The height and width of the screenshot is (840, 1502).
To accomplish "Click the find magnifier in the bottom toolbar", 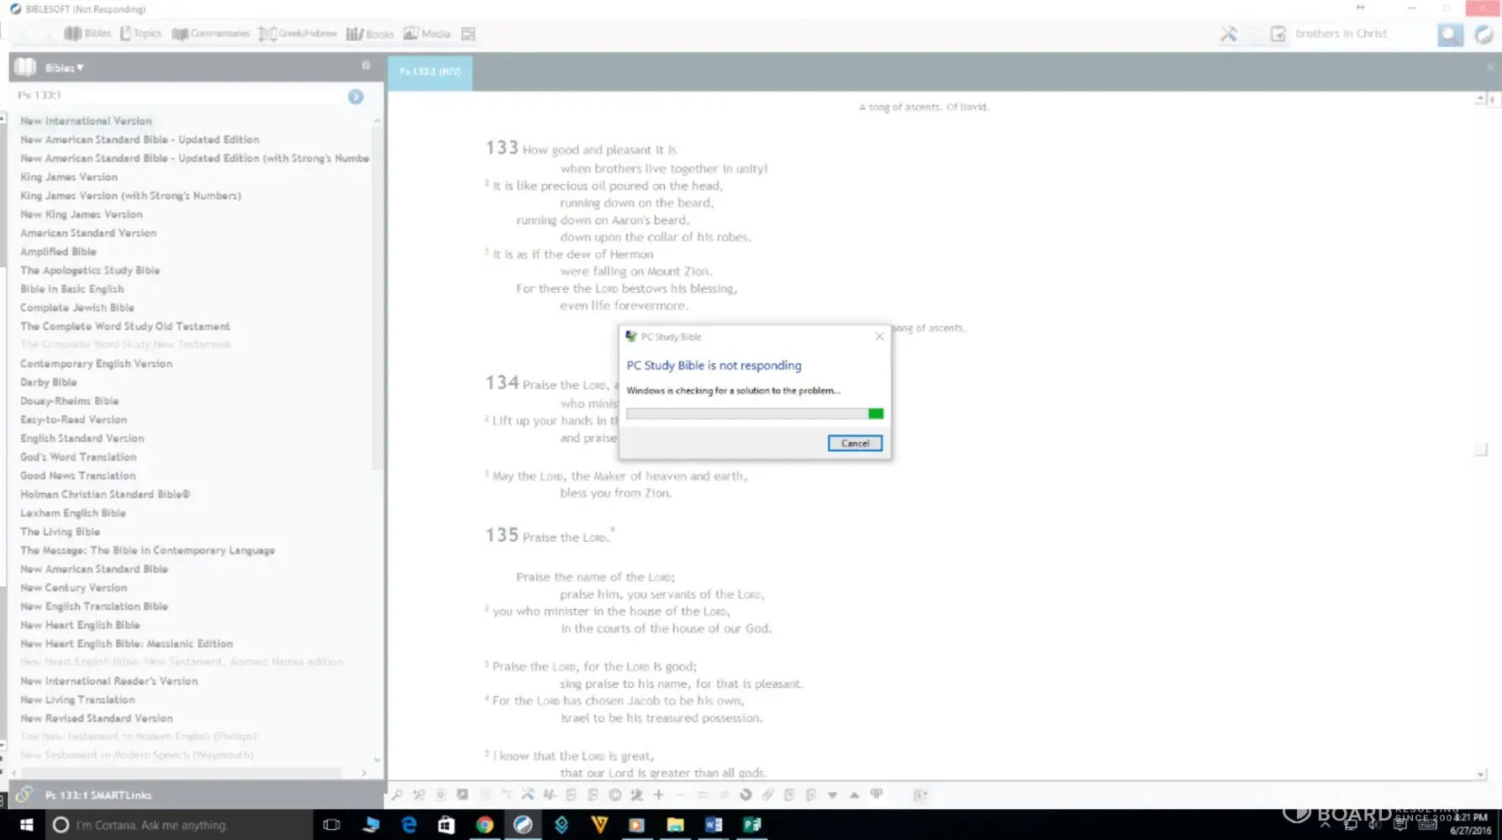I will pyautogui.click(x=397, y=795).
